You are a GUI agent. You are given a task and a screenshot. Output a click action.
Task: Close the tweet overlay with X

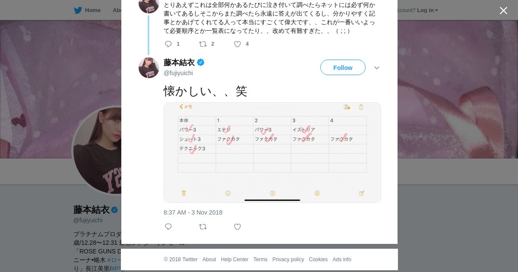point(503,10)
